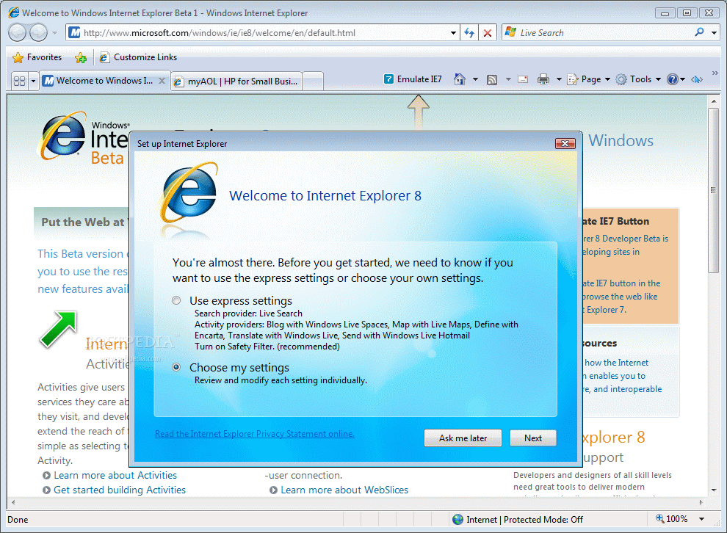Select the Choose my settings radio button

coord(176,368)
